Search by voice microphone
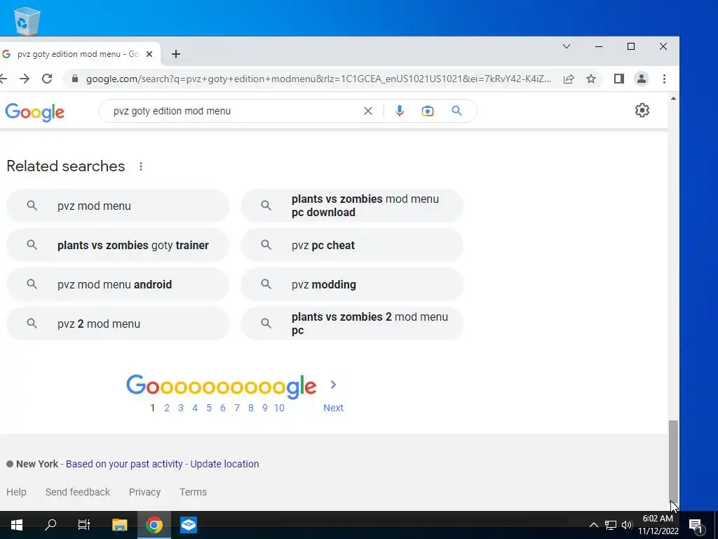 (x=400, y=111)
